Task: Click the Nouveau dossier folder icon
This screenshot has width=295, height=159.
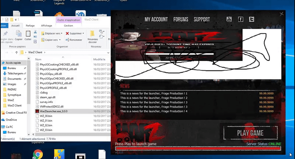Action: pyautogui.click(x=92, y=33)
